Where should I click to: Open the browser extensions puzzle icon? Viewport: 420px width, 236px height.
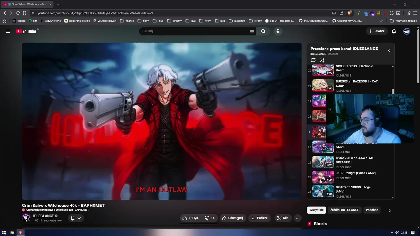(x=391, y=13)
